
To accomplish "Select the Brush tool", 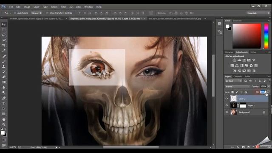I will click(x=4, y=61).
